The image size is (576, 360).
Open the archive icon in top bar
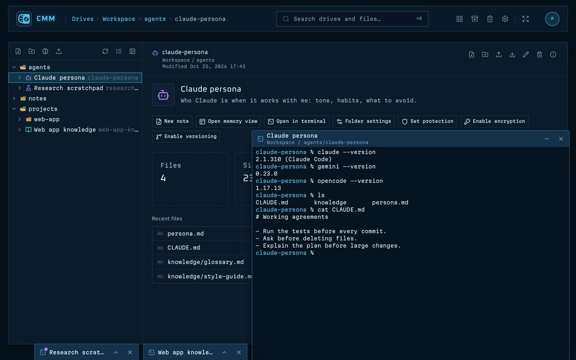point(474,19)
